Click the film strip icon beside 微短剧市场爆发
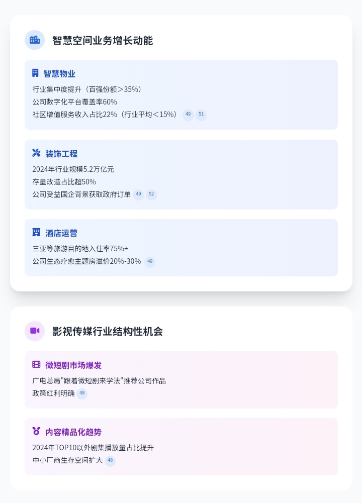362x503 pixels. point(36,365)
